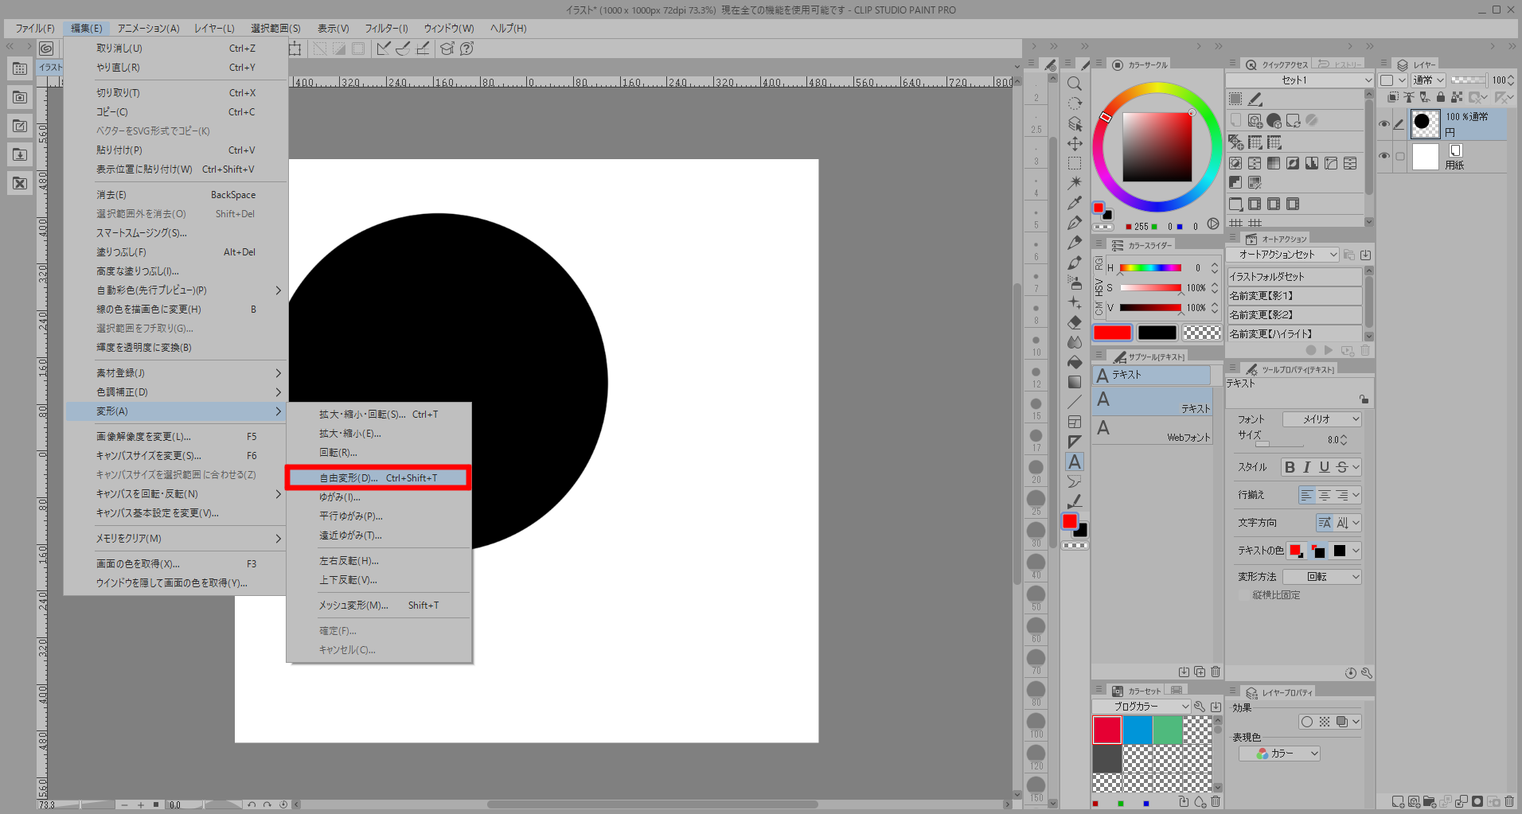The width and height of the screenshot is (1522, 814).
Task: Toggle horizontal text direction
Action: click(x=1325, y=523)
